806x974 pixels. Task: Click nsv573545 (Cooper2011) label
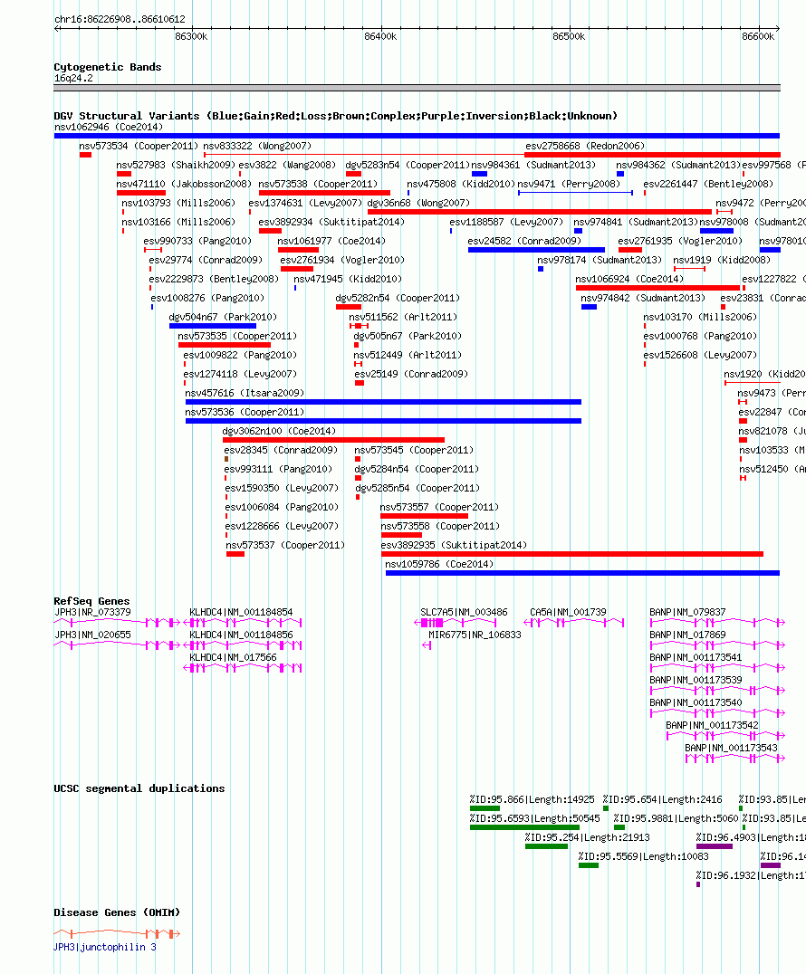tap(414, 451)
